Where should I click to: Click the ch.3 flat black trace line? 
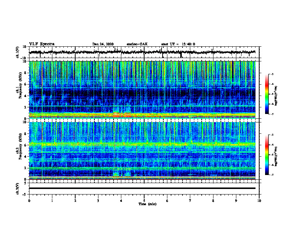(142, 188)
